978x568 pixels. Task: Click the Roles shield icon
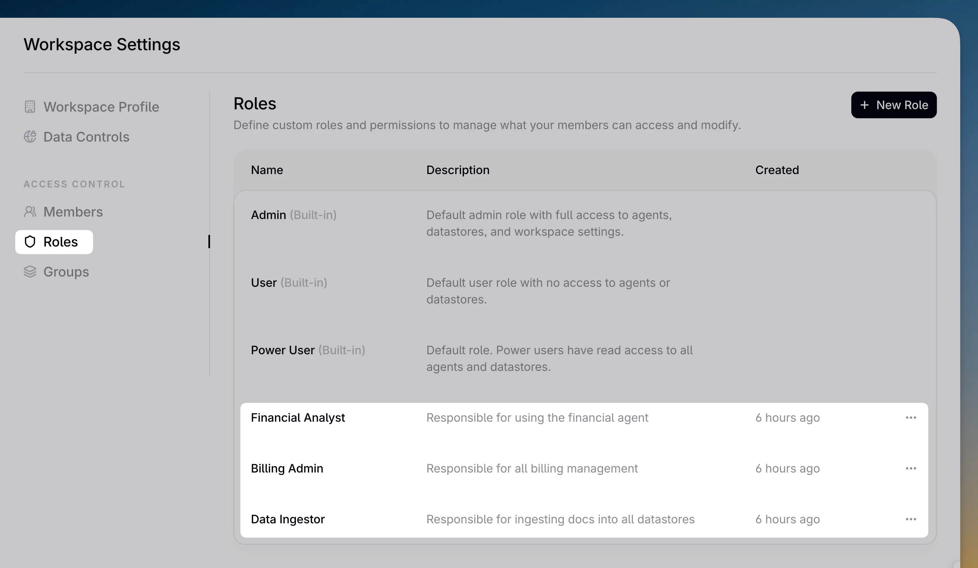pyautogui.click(x=30, y=242)
